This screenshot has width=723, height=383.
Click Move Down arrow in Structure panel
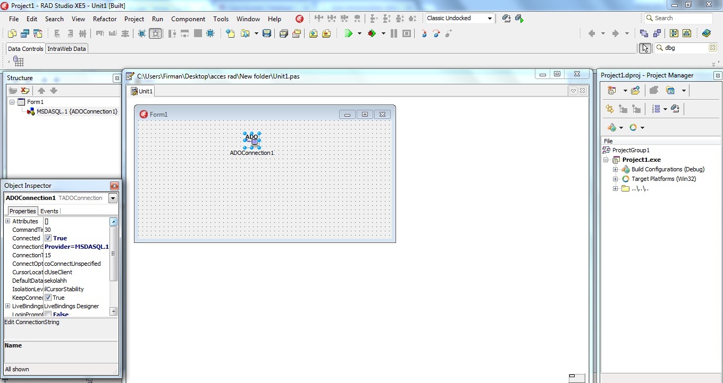point(54,91)
